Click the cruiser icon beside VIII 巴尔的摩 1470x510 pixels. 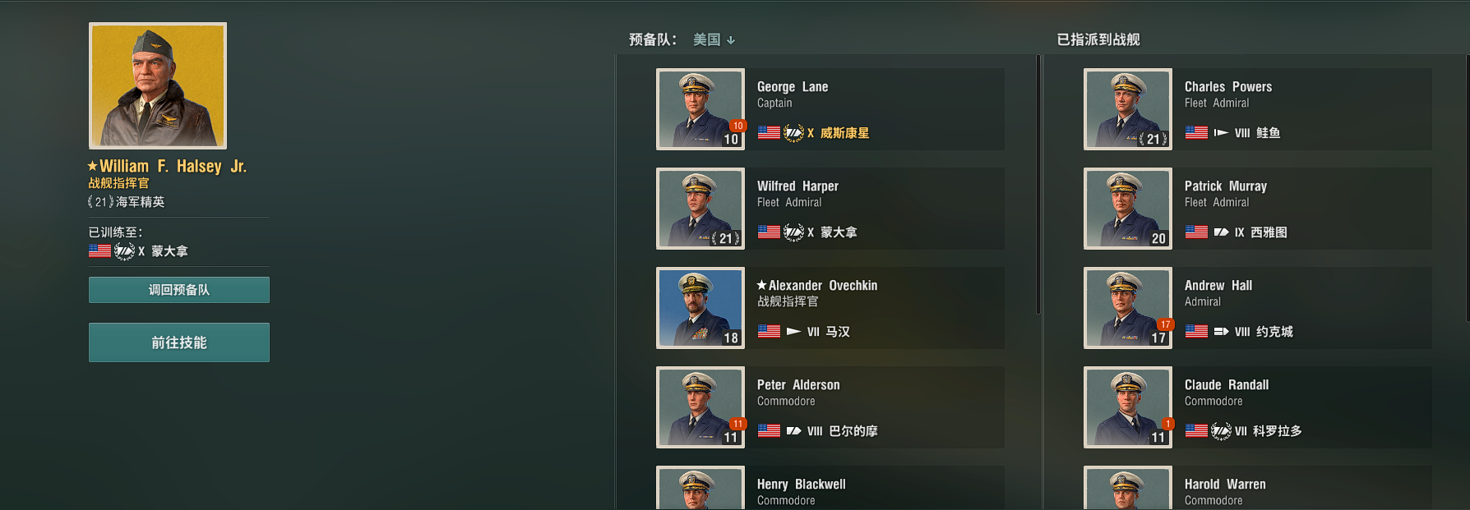793,431
